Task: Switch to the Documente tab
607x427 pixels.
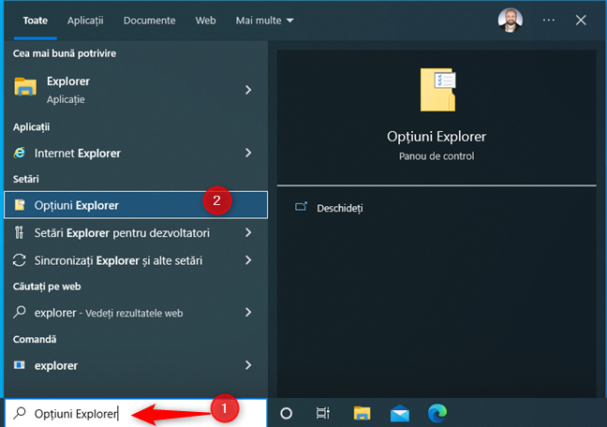Action: 150,20
